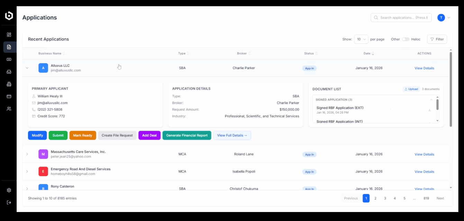Download the Signed RBF Application (EXT) document

429,110
